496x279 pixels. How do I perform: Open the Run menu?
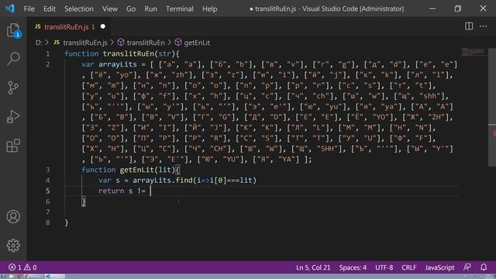tap(150, 9)
